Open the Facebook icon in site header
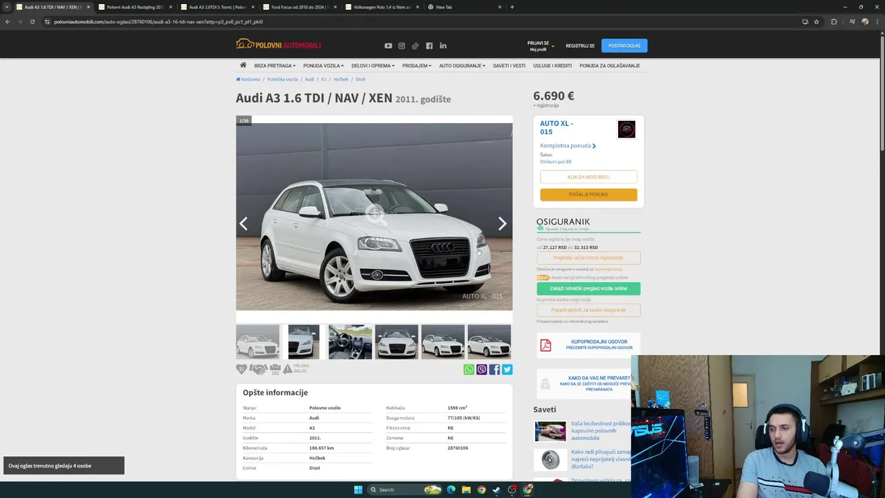Image resolution: width=885 pixels, height=498 pixels. pyautogui.click(x=429, y=46)
